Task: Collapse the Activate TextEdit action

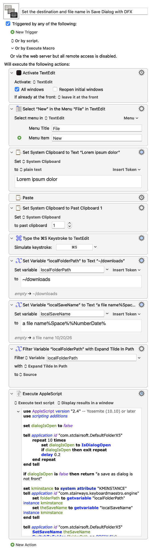Action: 12,73
